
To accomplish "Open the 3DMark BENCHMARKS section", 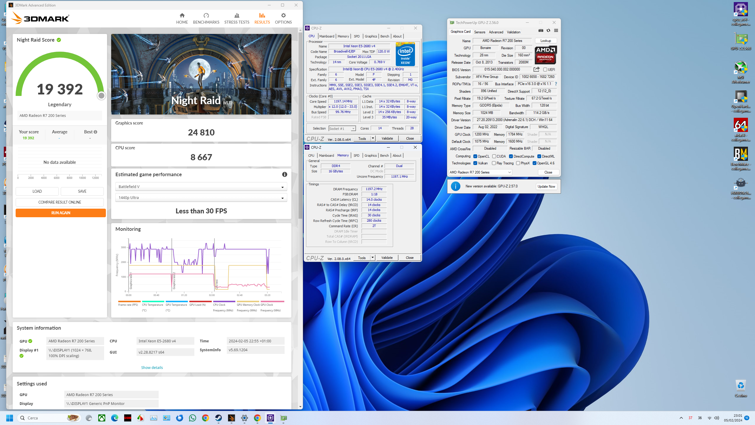I will pos(206,18).
